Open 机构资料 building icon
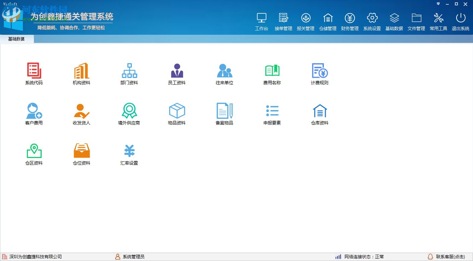This screenshot has height=261, width=473. point(82,71)
